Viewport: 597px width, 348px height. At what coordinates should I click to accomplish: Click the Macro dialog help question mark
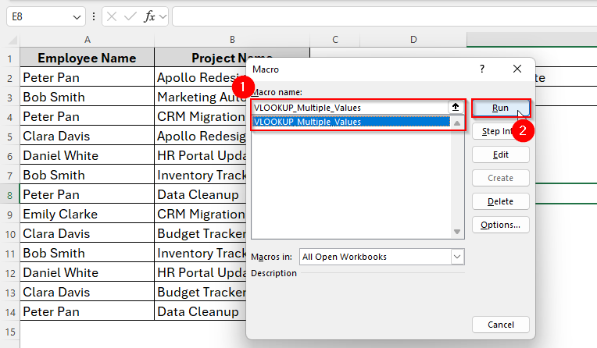[x=482, y=69]
